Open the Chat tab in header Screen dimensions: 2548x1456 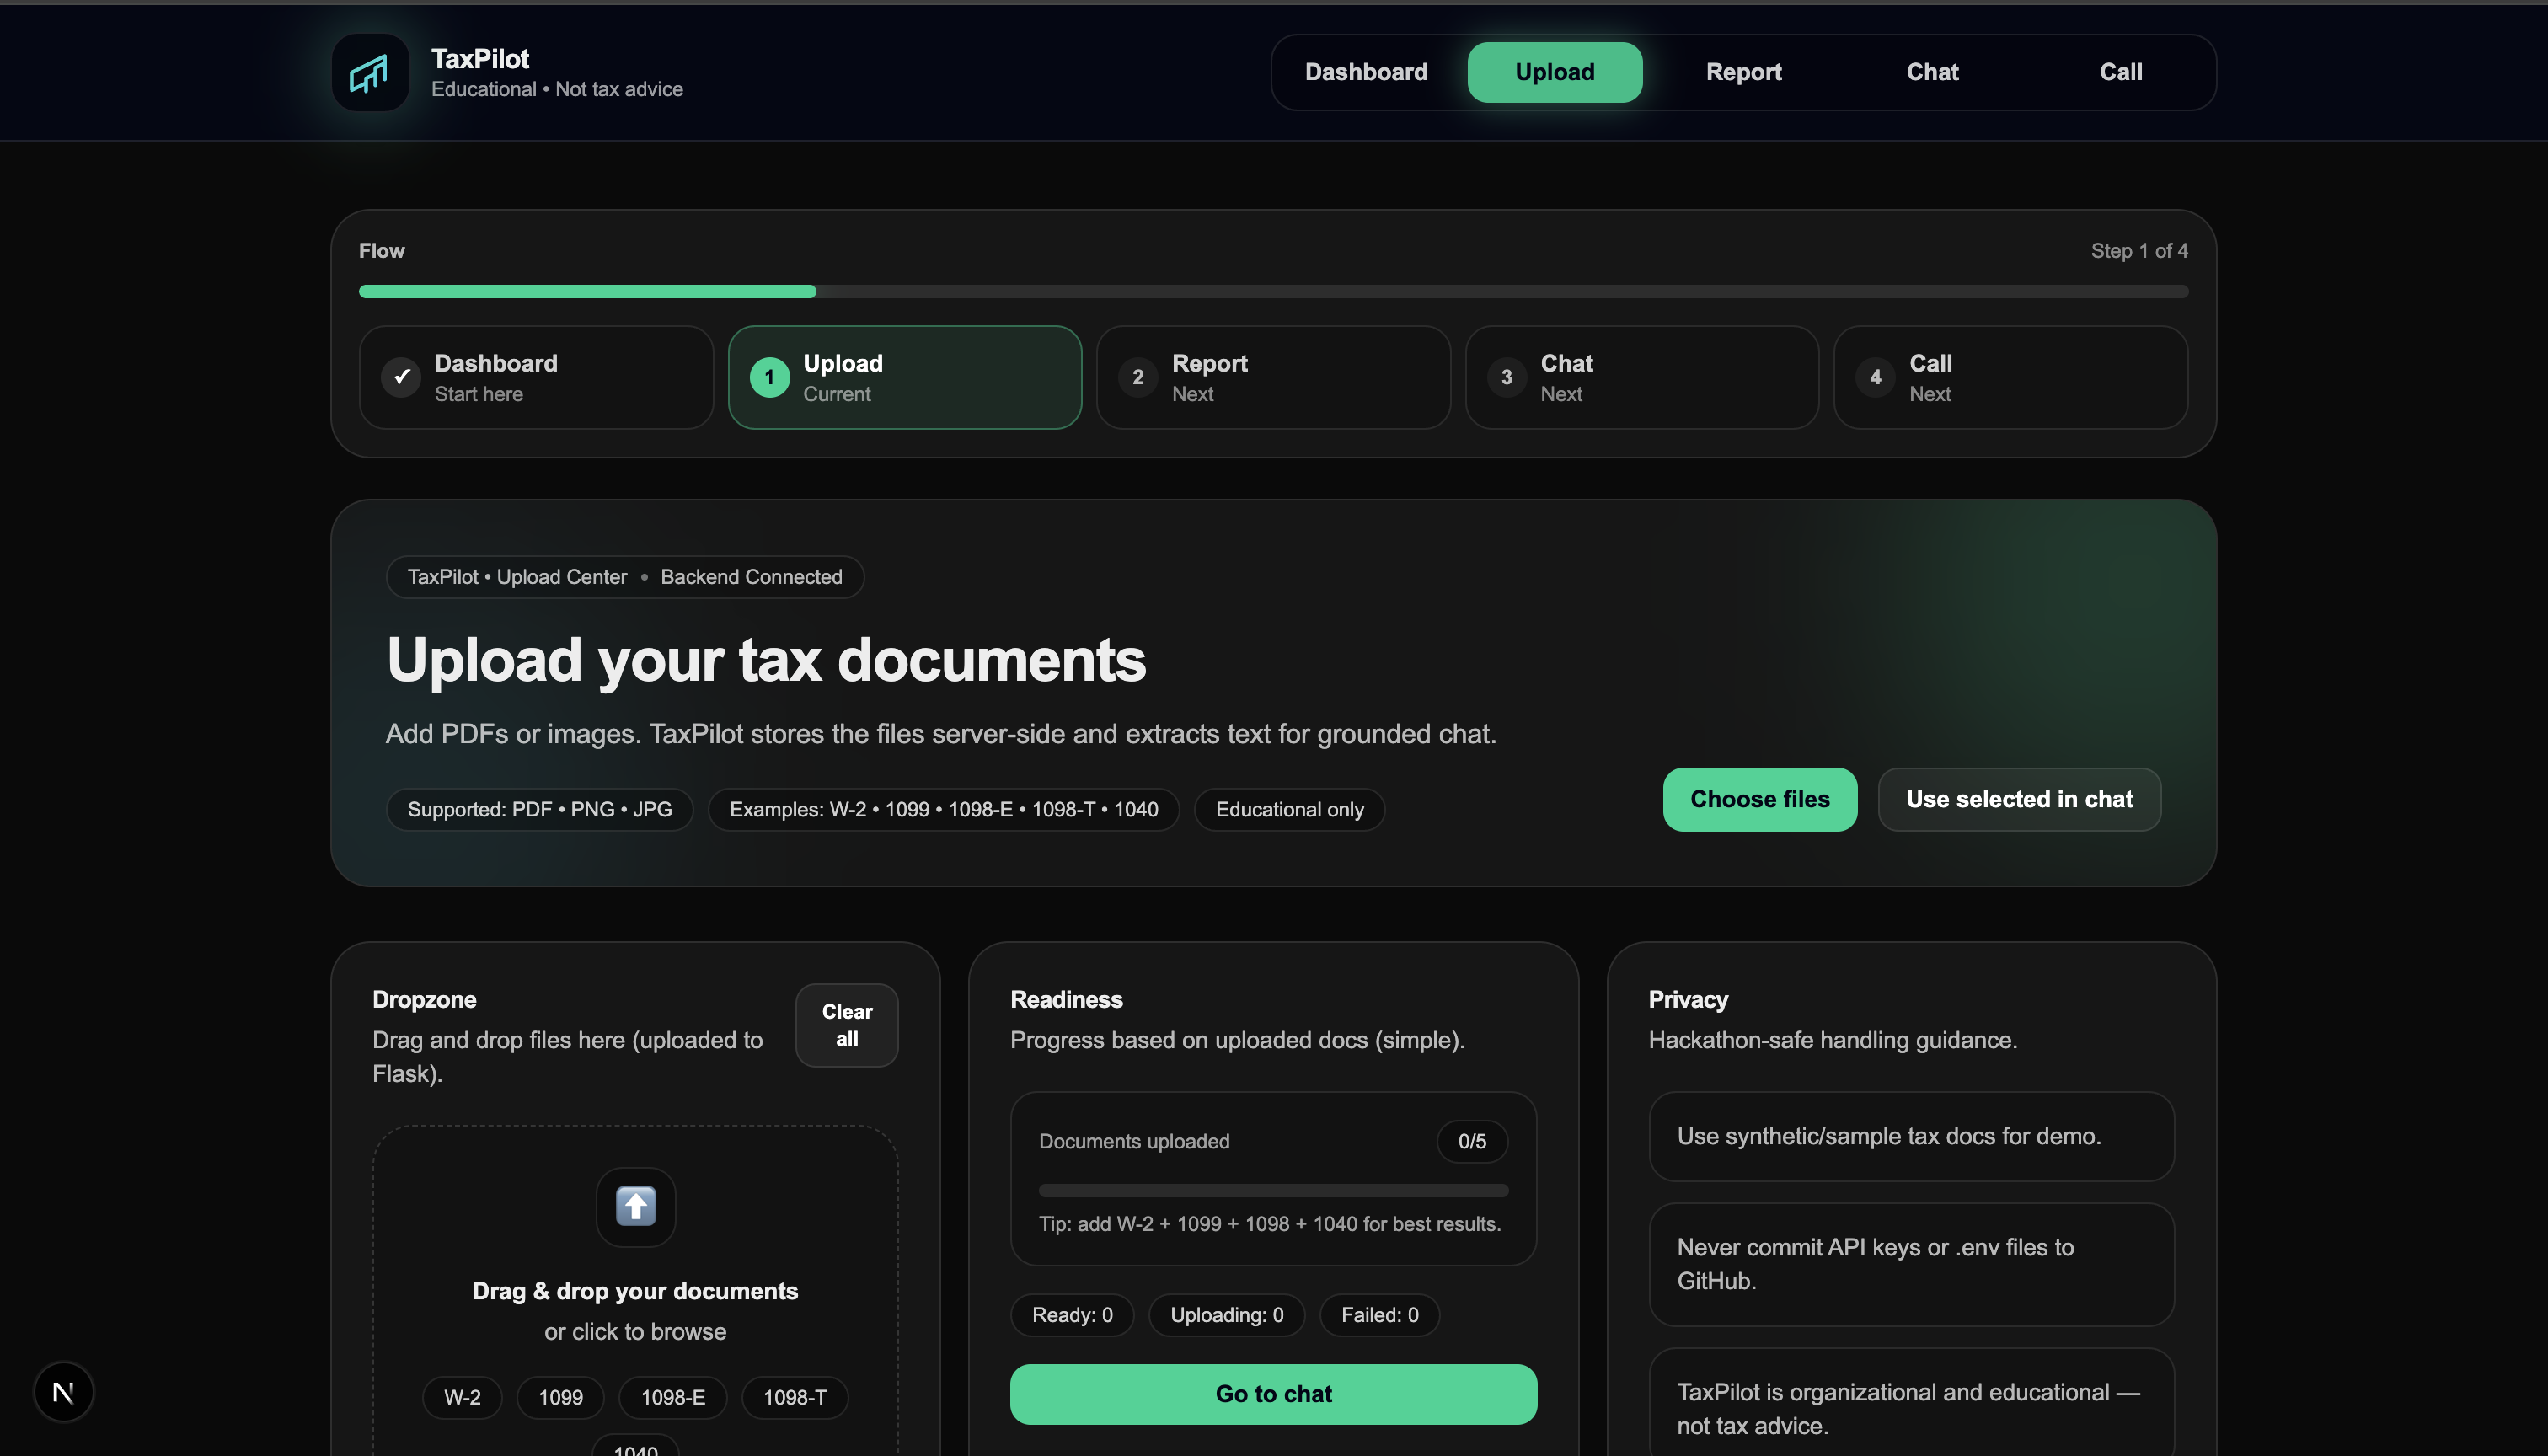click(x=1932, y=72)
